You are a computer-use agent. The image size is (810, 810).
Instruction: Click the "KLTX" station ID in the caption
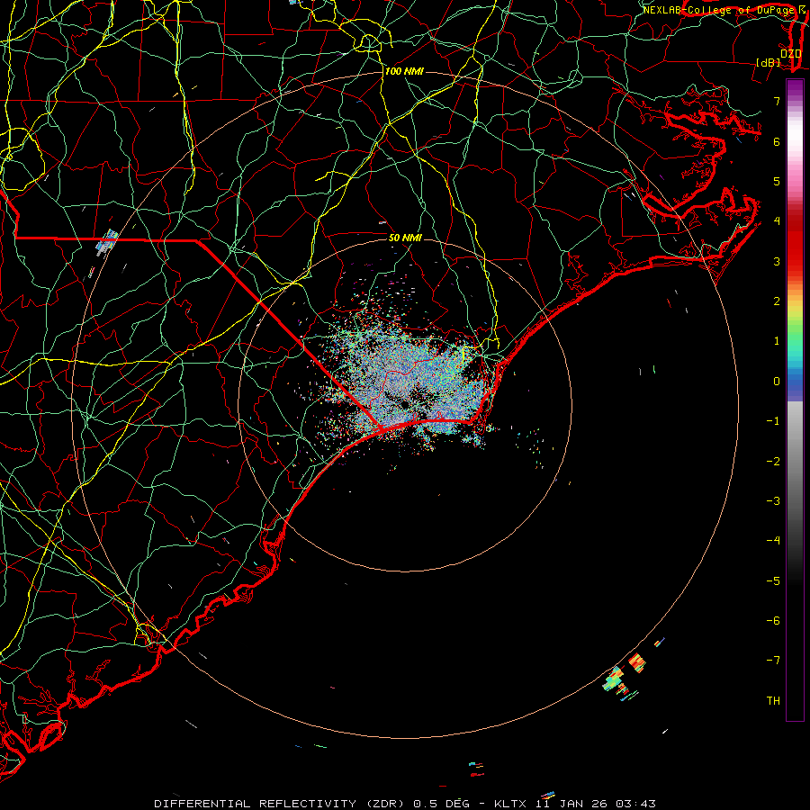point(510,804)
